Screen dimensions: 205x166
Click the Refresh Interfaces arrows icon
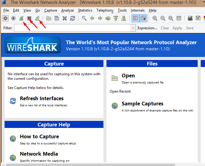click(x=13, y=101)
